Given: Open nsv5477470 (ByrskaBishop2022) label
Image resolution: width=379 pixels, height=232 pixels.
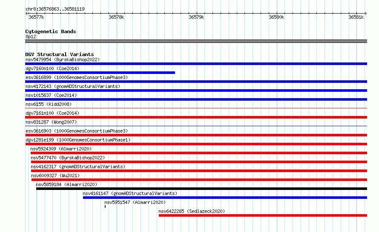Looking at the screenshot, I should point(68,158).
